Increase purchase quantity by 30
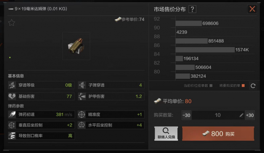Viewport: 264px width, 153px height. pos(250,115)
